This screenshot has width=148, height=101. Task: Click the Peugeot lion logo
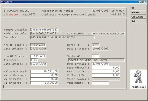click(138, 77)
